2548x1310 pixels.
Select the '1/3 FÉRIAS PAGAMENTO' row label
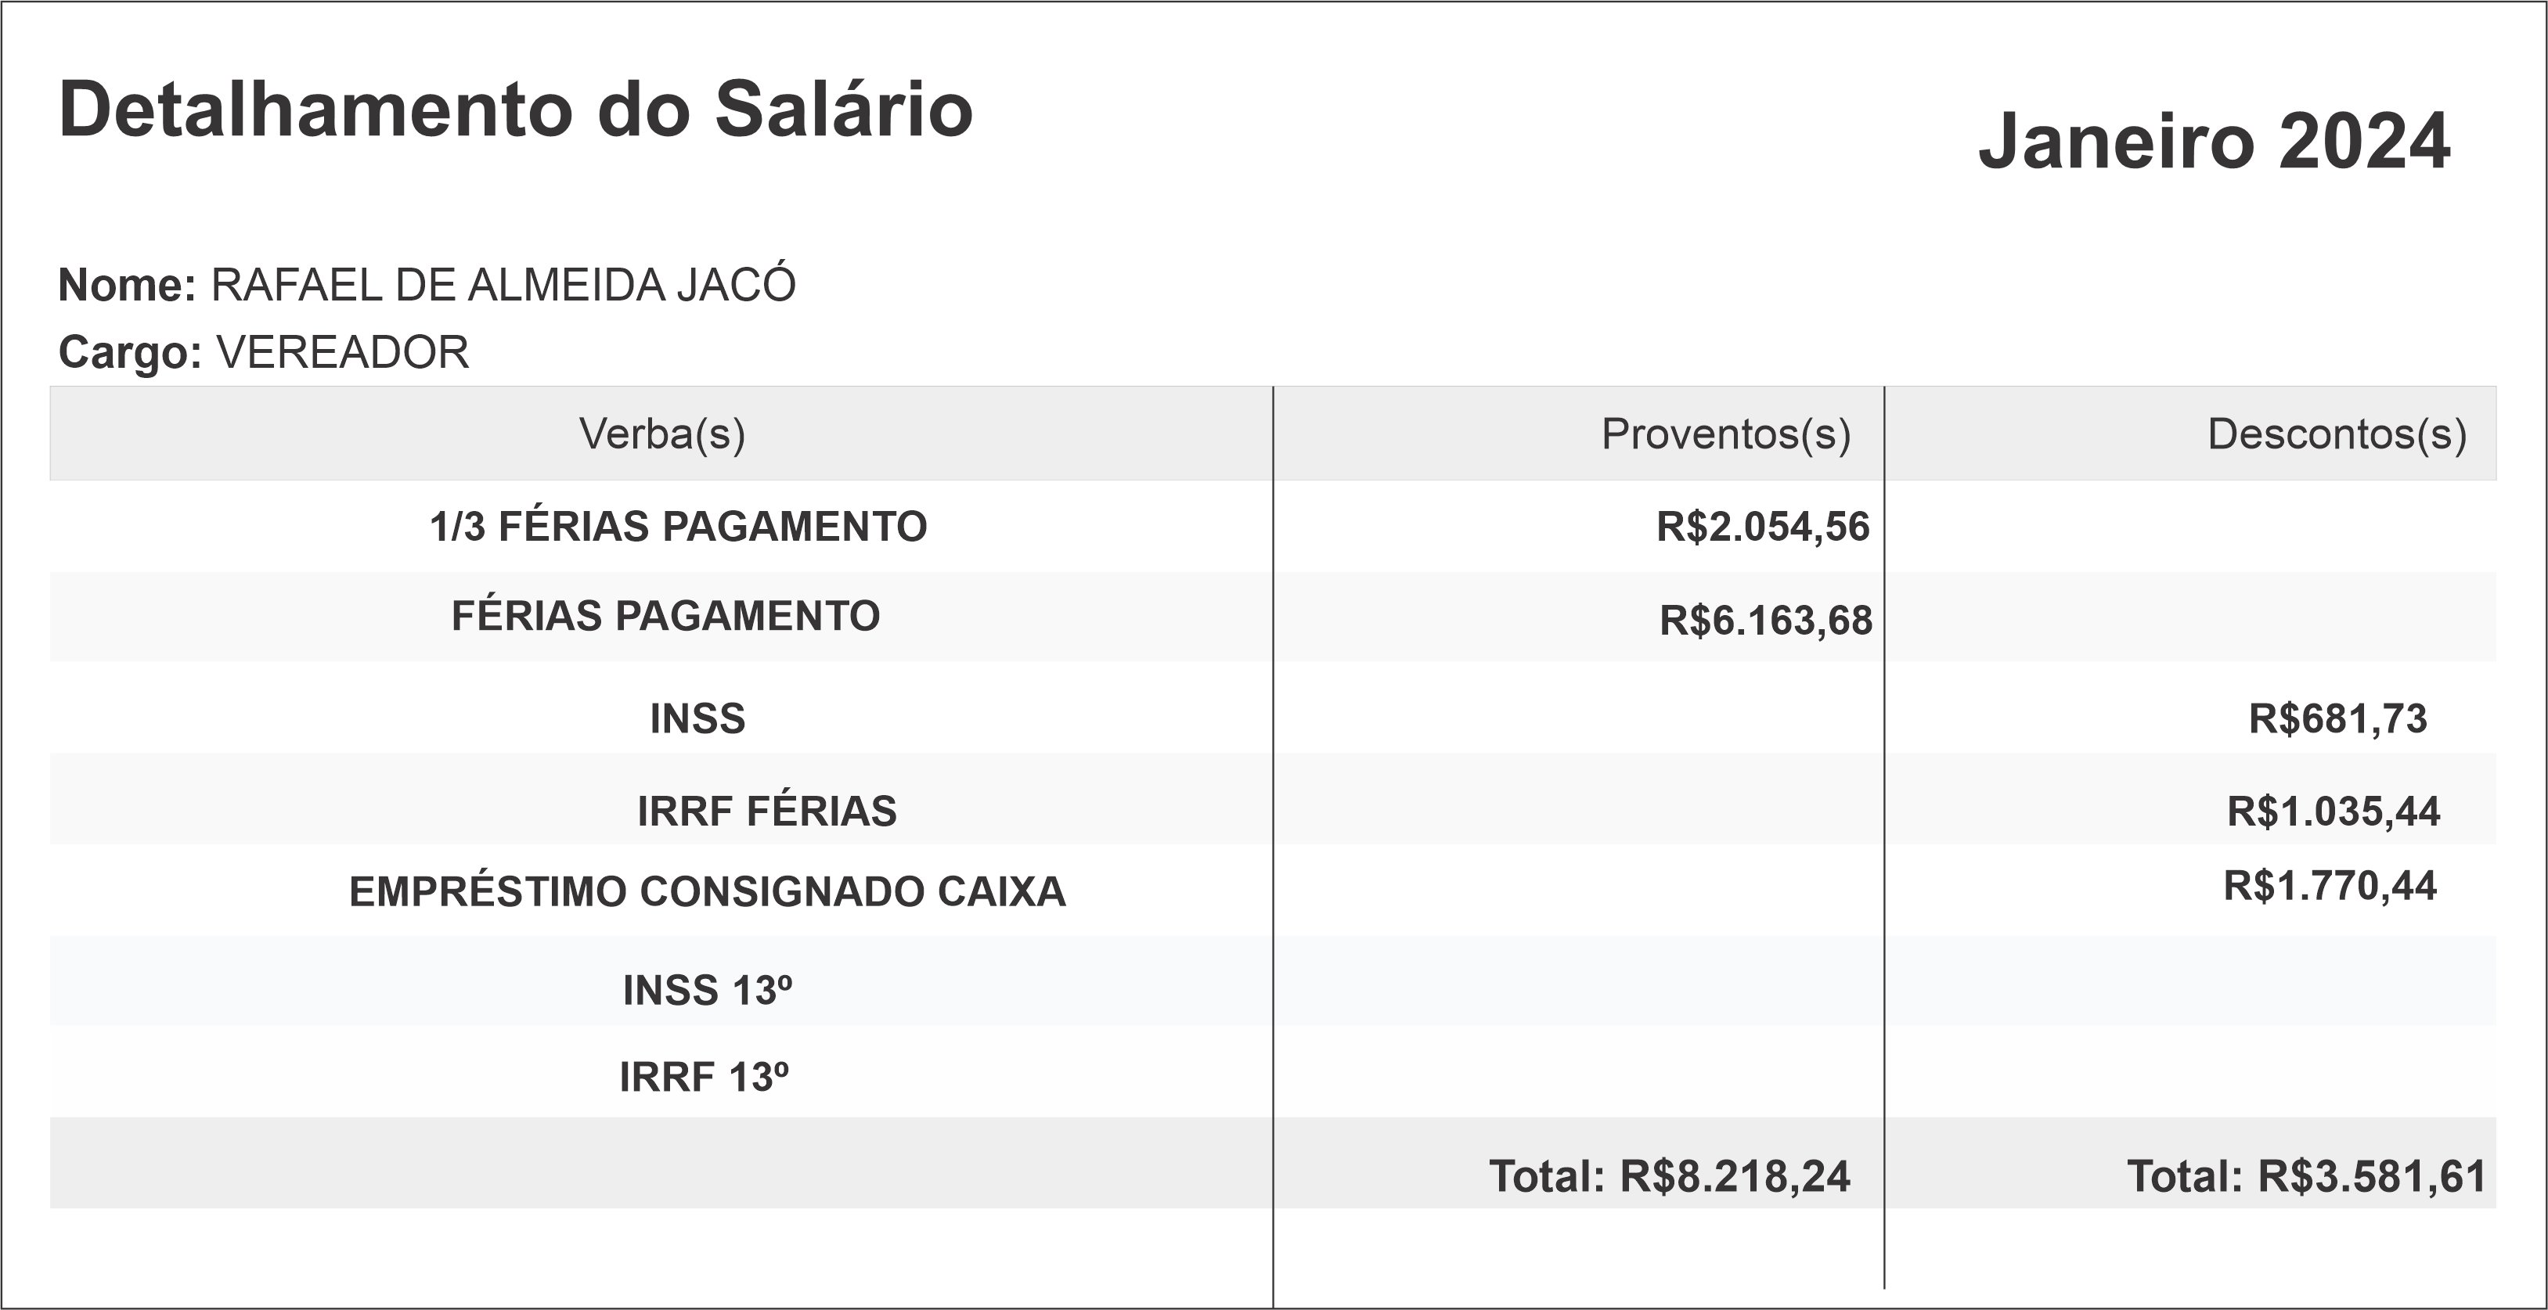click(x=678, y=527)
